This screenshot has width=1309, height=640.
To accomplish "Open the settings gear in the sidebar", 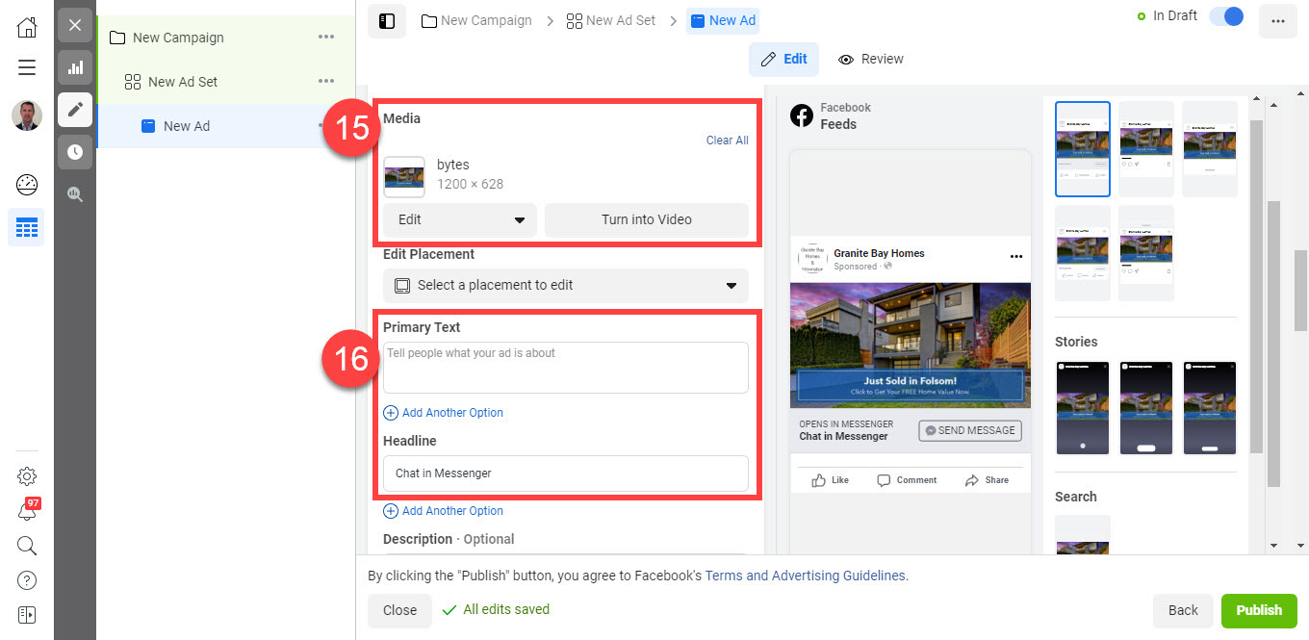I will tap(26, 475).
